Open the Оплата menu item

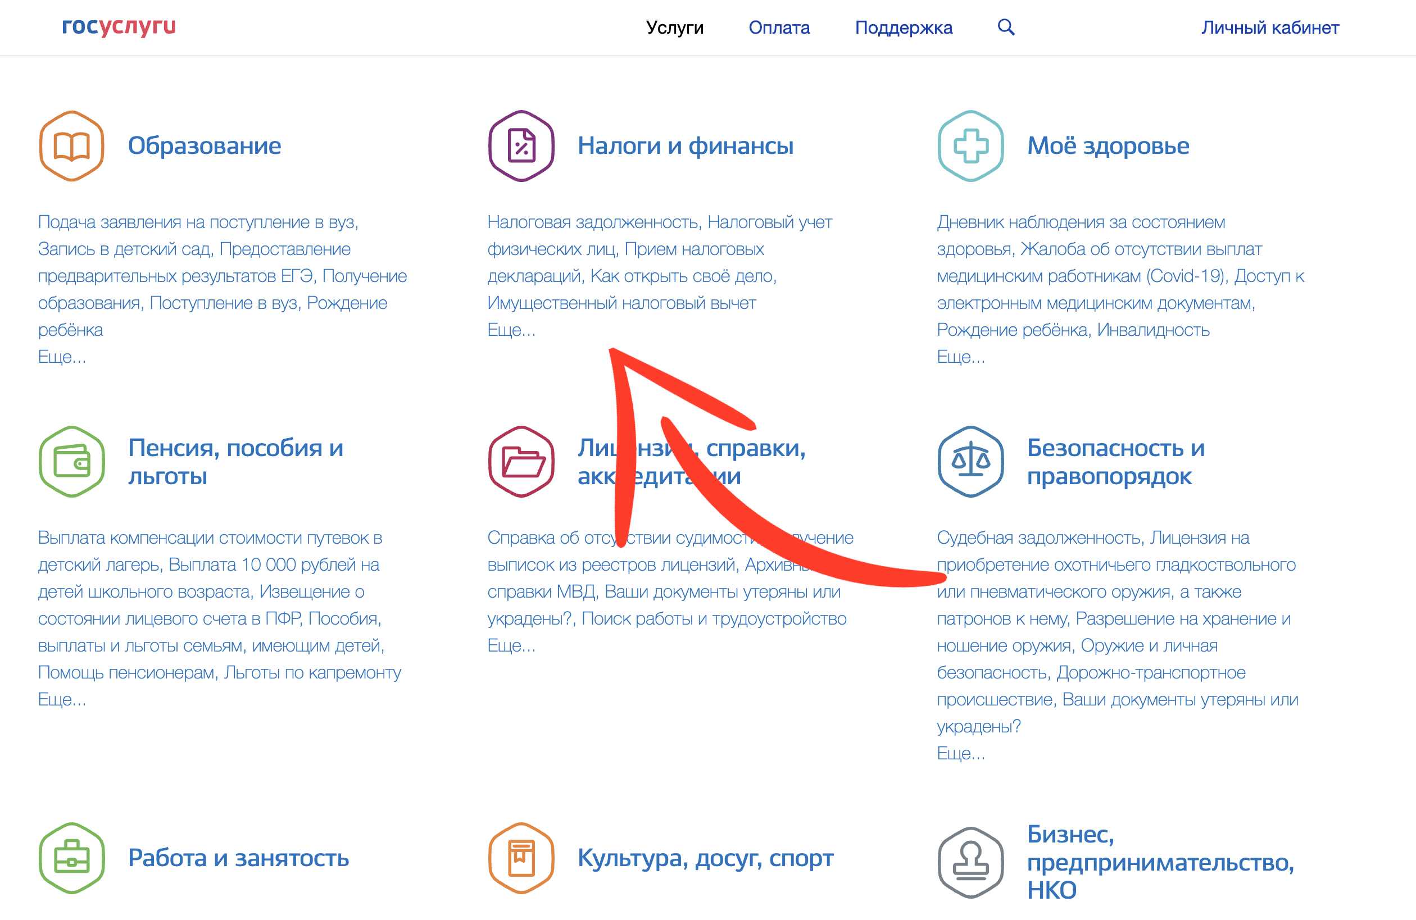point(779,28)
